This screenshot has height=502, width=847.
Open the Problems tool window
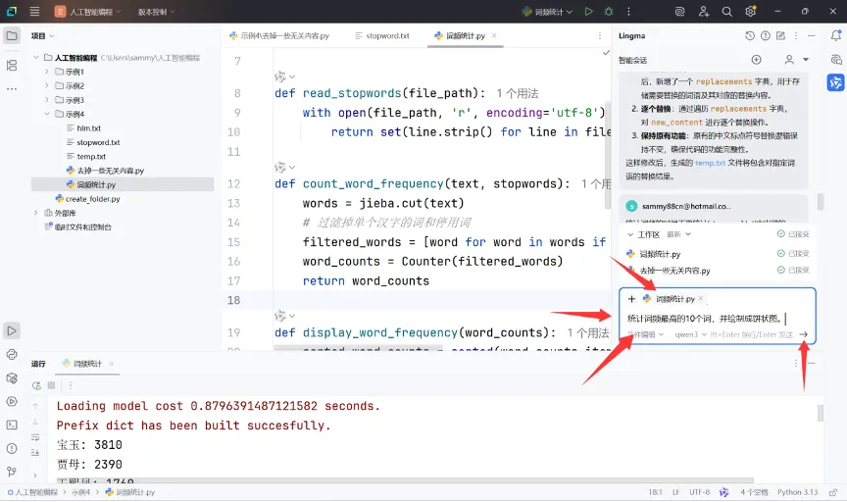click(x=12, y=448)
